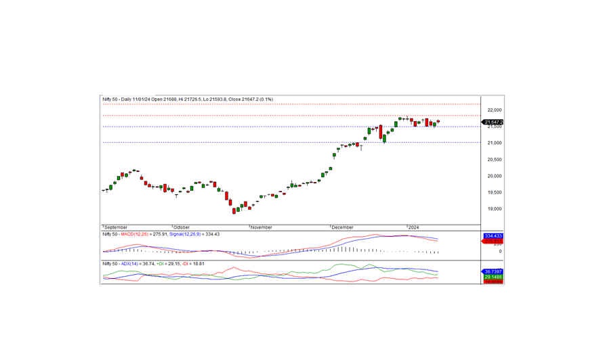Click the red -DI value tag
603x360 pixels.
[x=493, y=282]
